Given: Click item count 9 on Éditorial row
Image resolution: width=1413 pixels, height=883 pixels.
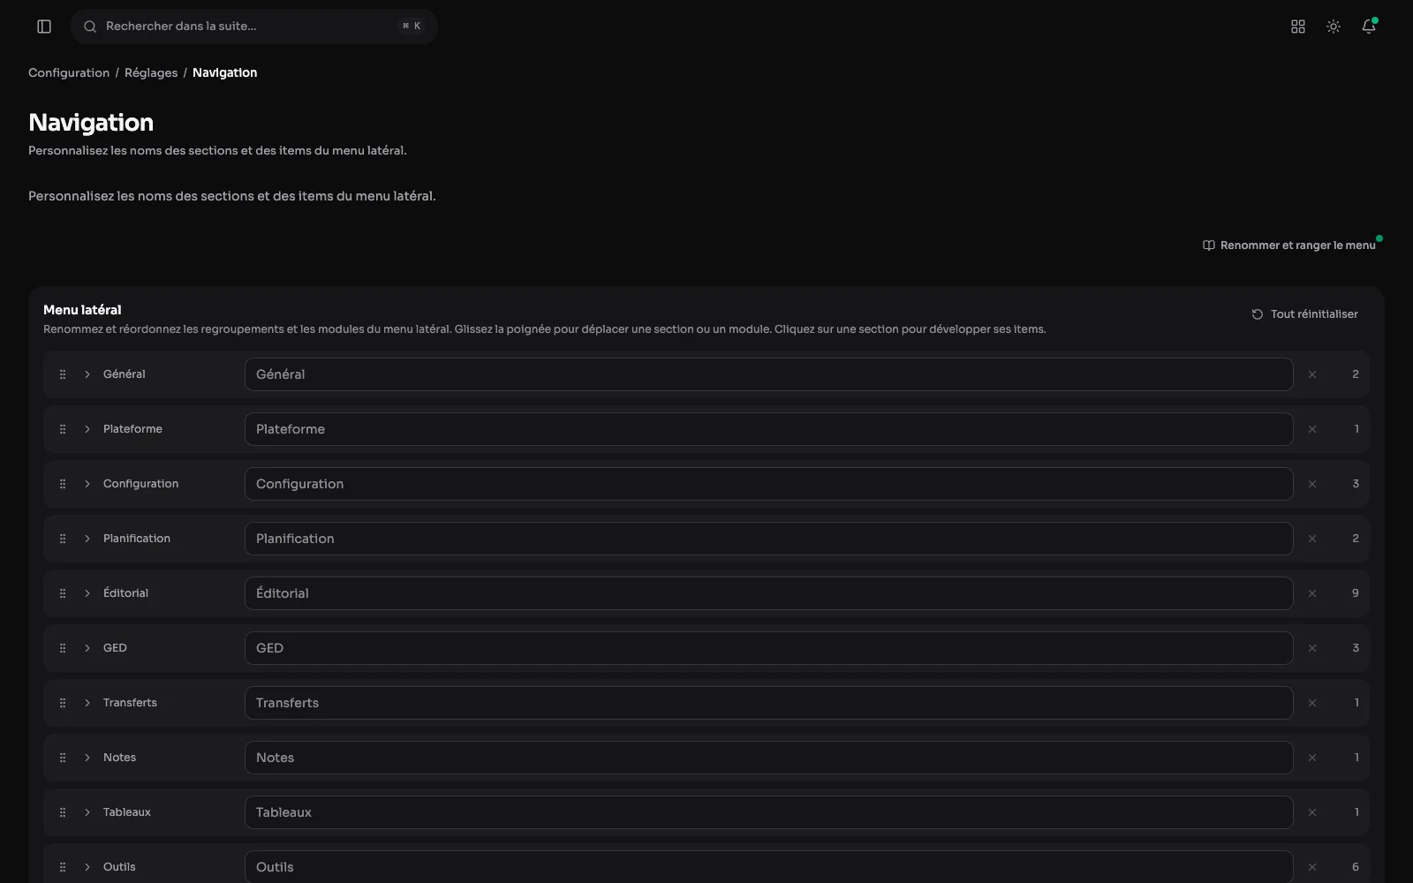Looking at the screenshot, I should click(x=1356, y=593).
